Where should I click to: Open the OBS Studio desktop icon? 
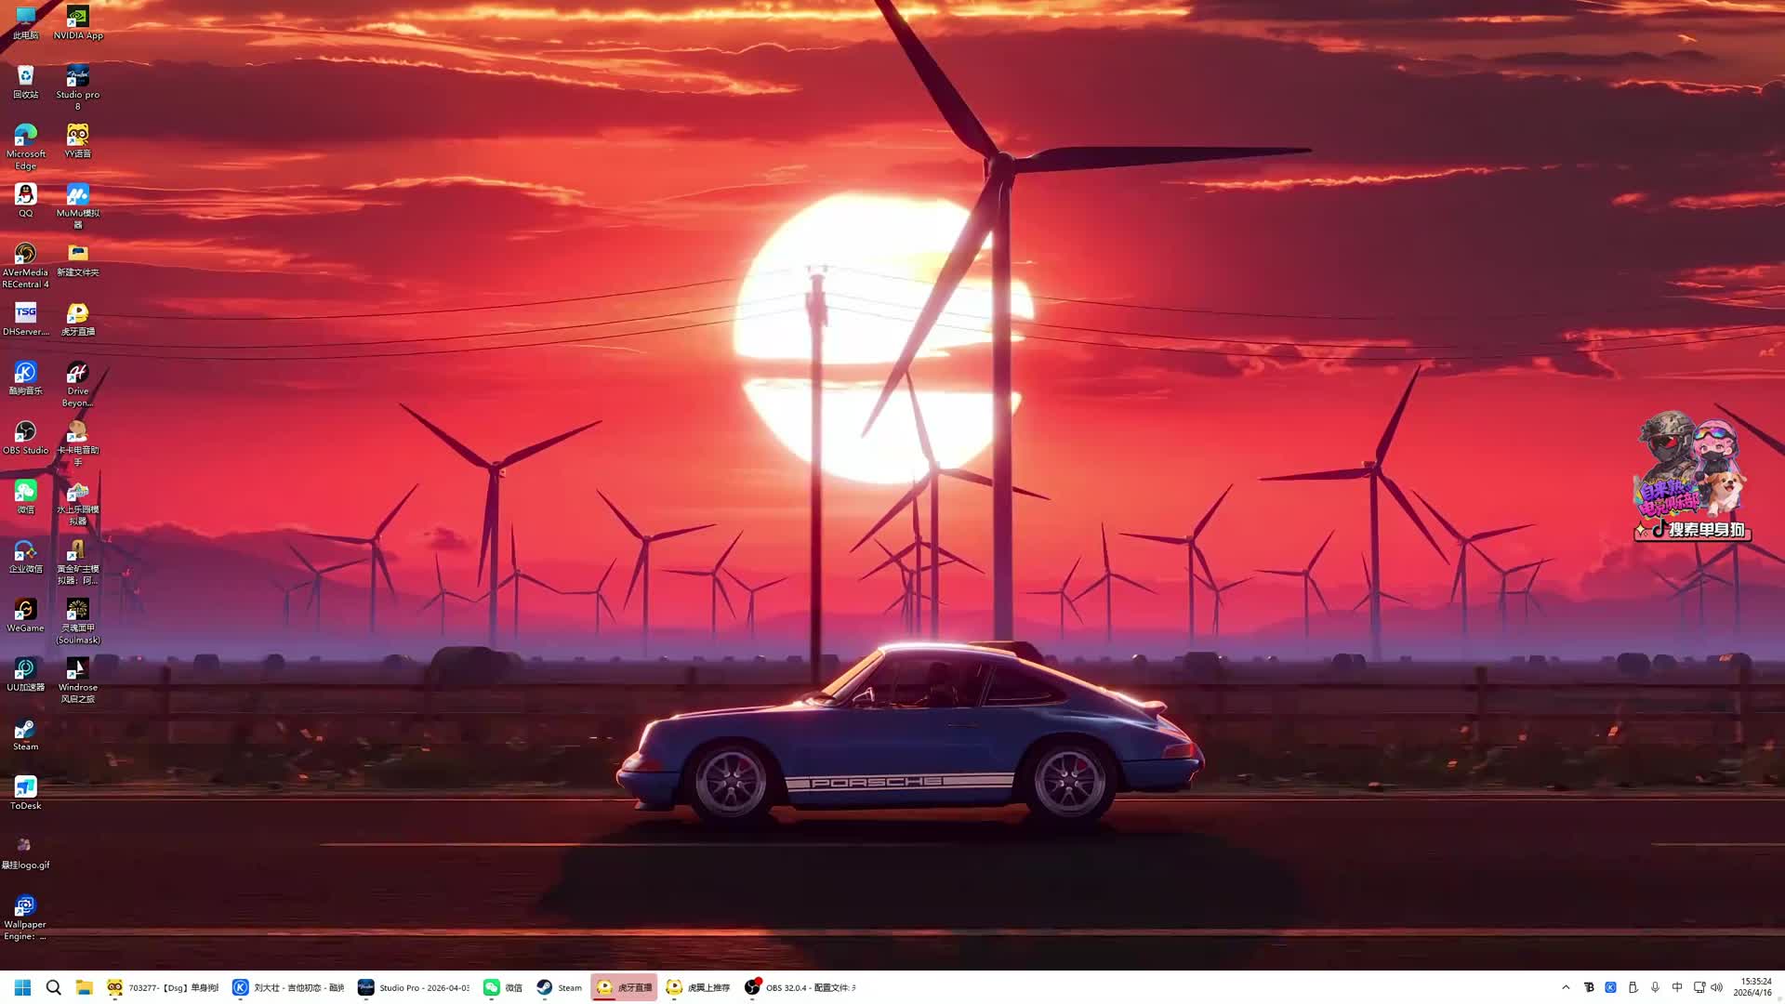pyautogui.click(x=25, y=433)
